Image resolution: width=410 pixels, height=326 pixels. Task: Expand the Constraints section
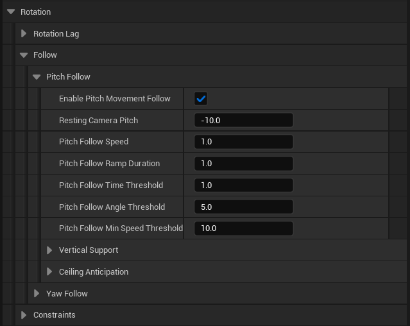[24, 315]
